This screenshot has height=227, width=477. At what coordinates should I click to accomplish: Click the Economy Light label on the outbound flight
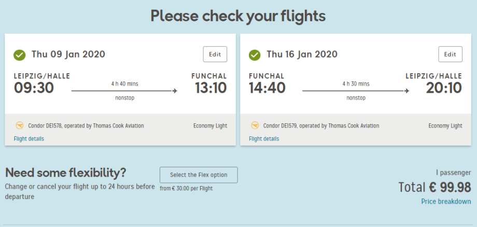click(210, 126)
